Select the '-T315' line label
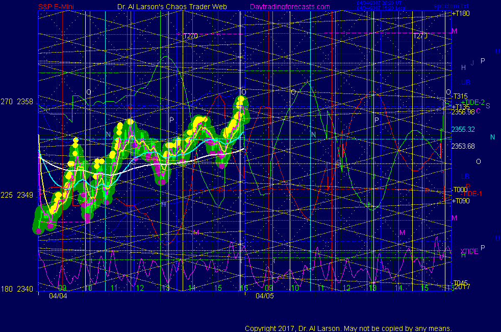 pos(460,96)
